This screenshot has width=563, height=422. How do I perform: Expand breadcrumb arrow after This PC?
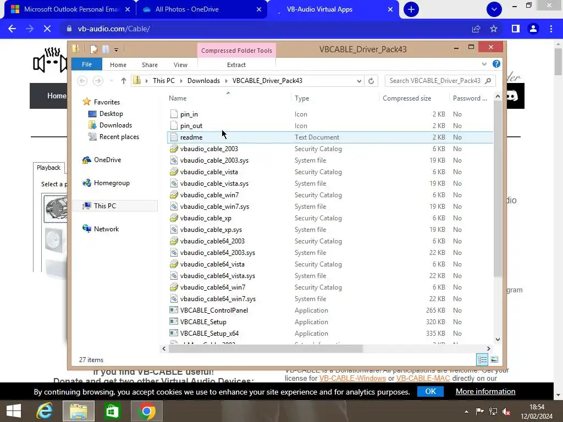pyautogui.click(x=181, y=81)
